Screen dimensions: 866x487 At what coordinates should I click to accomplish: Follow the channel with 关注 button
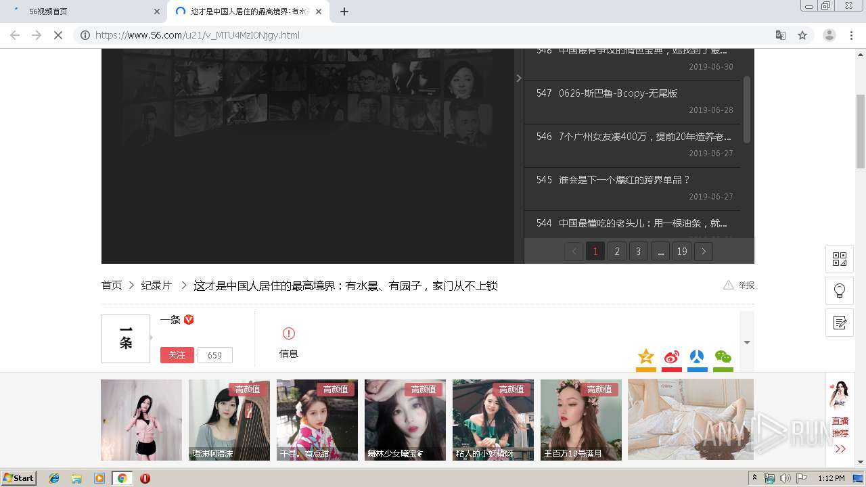coord(177,355)
